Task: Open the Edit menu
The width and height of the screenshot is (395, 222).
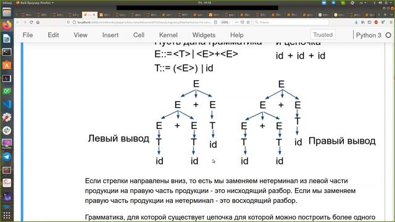Action: [x=53, y=35]
